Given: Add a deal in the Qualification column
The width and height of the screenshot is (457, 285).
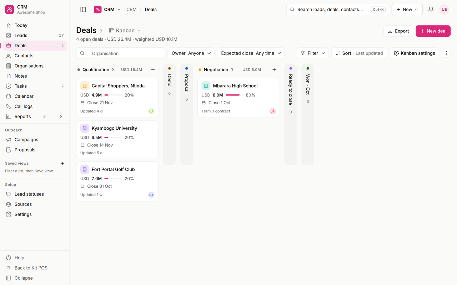Looking at the screenshot, I should (x=153, y=70).
